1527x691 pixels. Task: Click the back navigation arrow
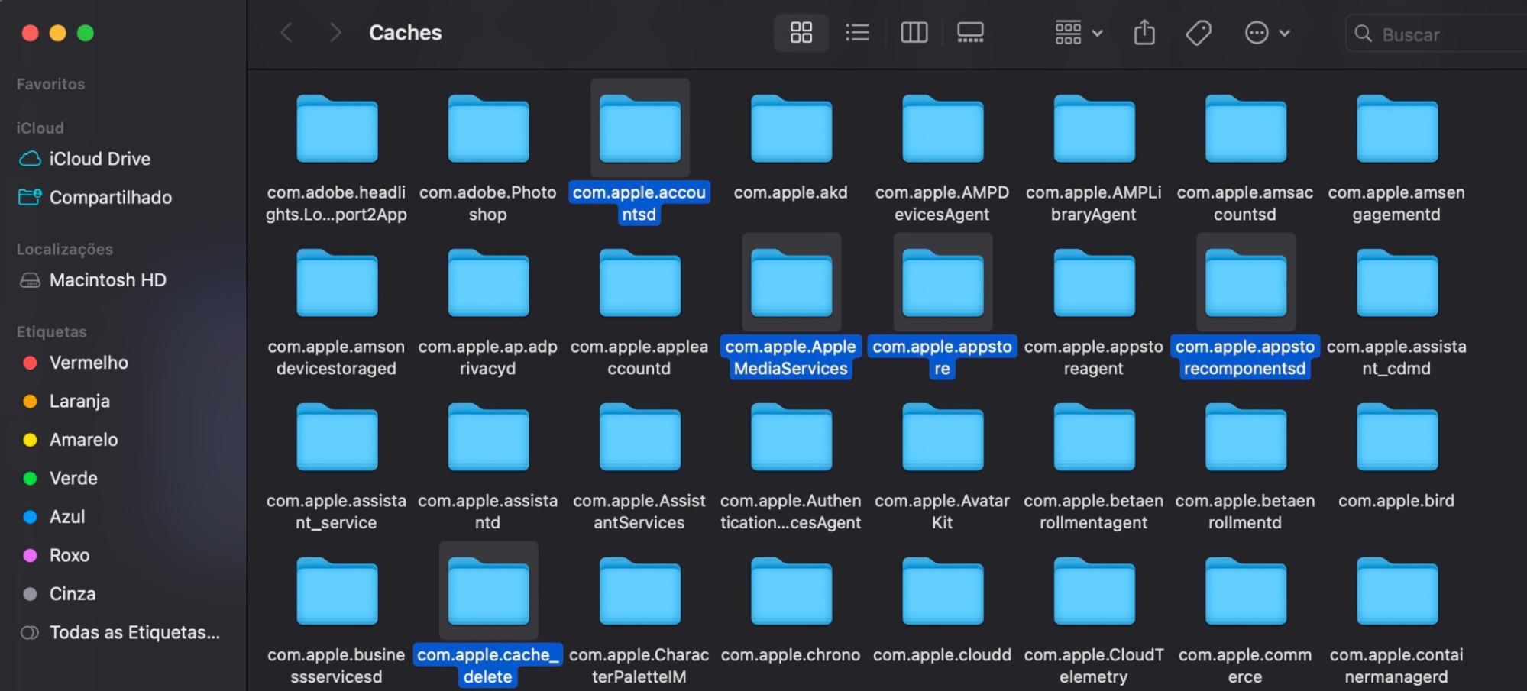click(x=286, y=32)
